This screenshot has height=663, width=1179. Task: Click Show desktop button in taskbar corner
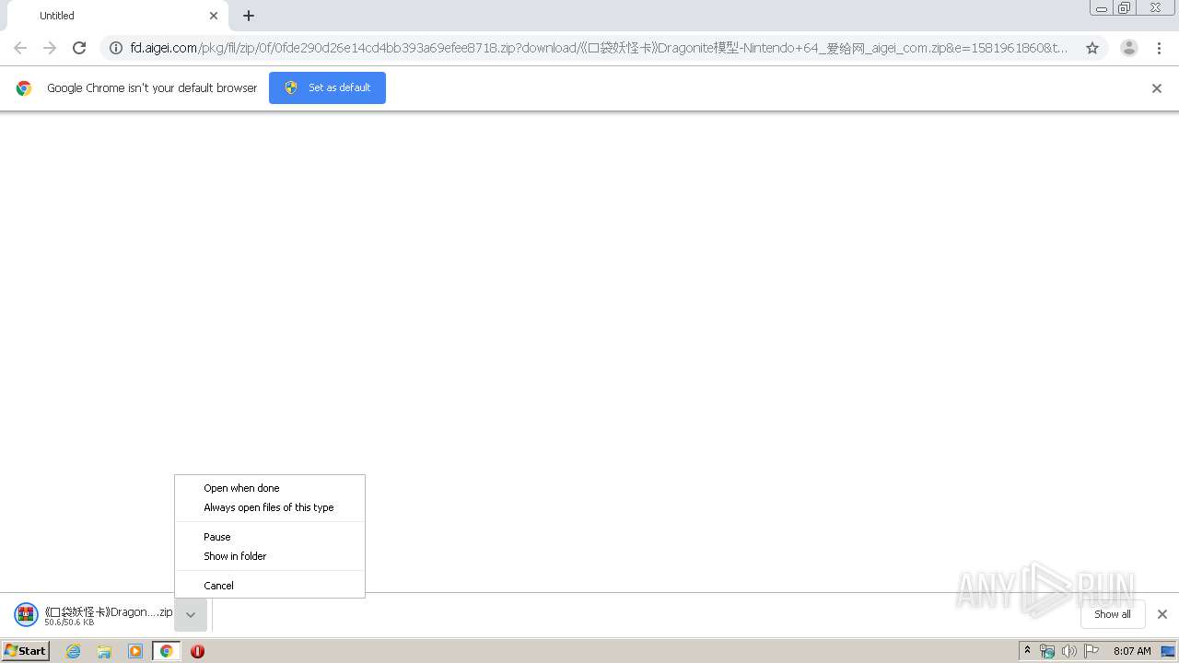pos(1168,651)
